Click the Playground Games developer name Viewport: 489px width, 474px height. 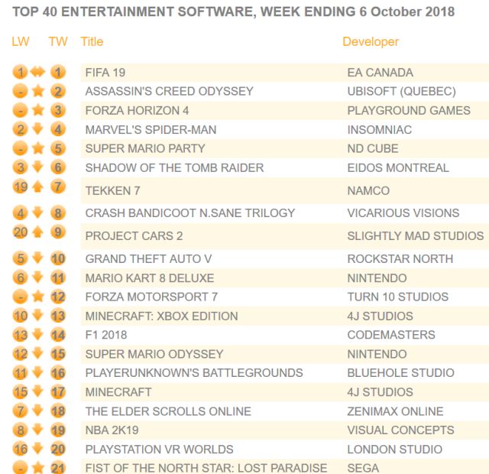click(x=409, y=110)
